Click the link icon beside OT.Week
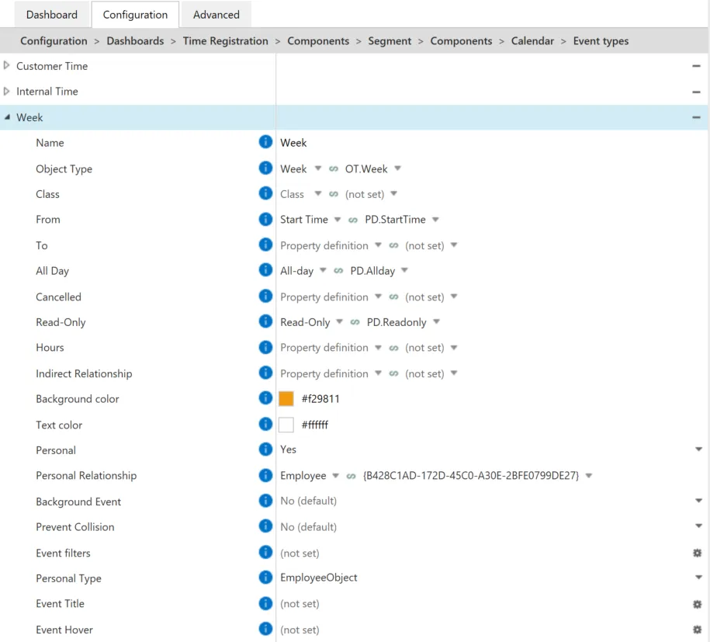Viewport: 710px width, 642px height. [334, 168]
